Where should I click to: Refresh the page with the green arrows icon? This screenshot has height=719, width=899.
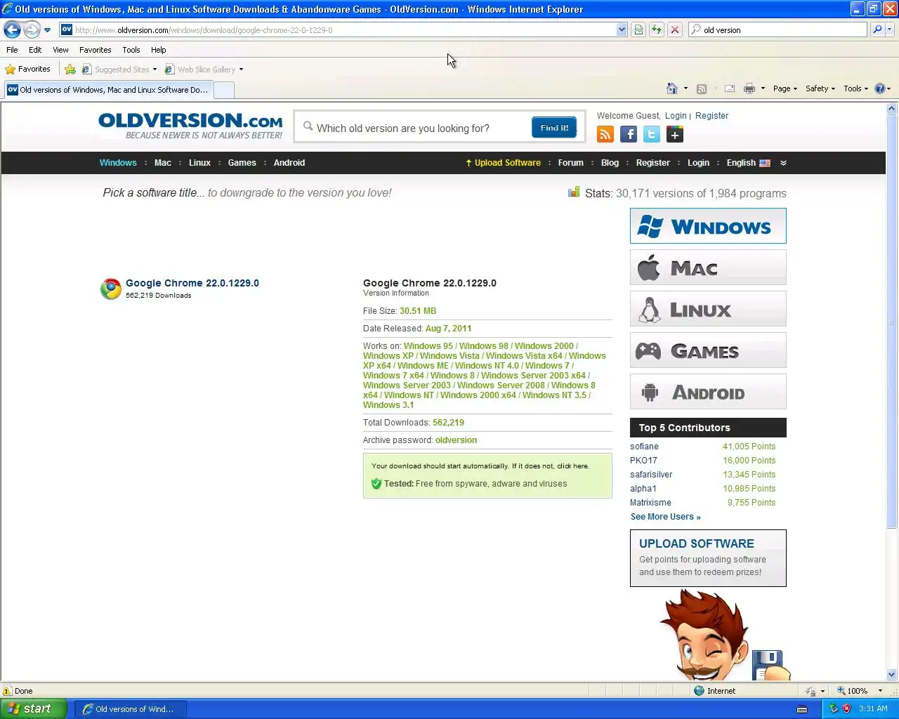tap(657, 29)
